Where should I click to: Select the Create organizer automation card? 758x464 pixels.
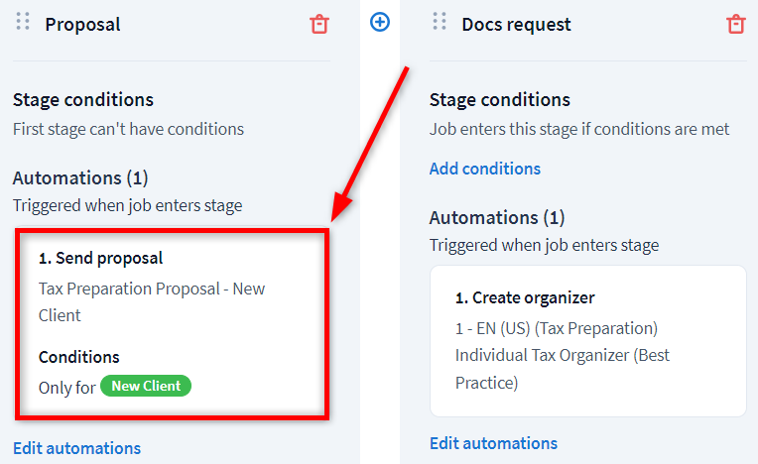click(587, 340)
